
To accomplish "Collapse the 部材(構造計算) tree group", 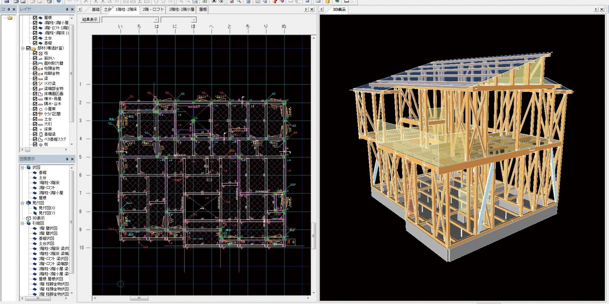I will (23, 48).
